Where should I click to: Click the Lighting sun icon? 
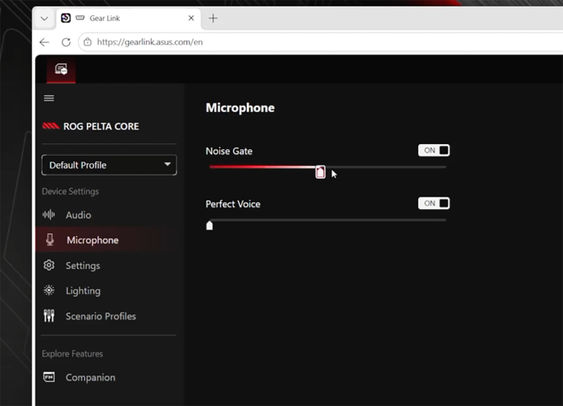pyautogui.click(x=49, y=291)
